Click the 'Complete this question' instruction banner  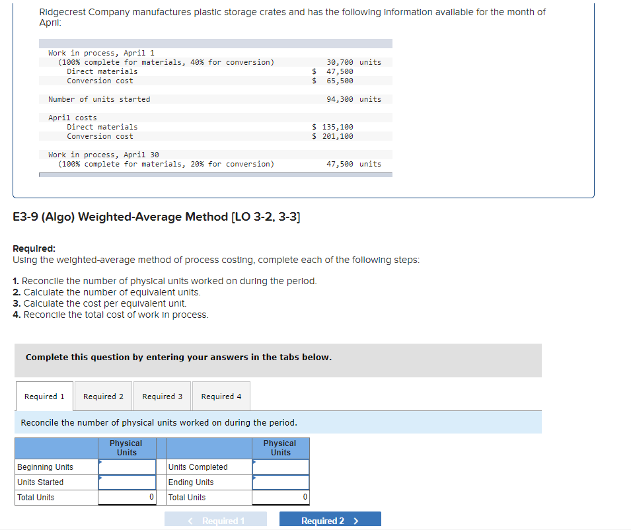coord(278,360)
